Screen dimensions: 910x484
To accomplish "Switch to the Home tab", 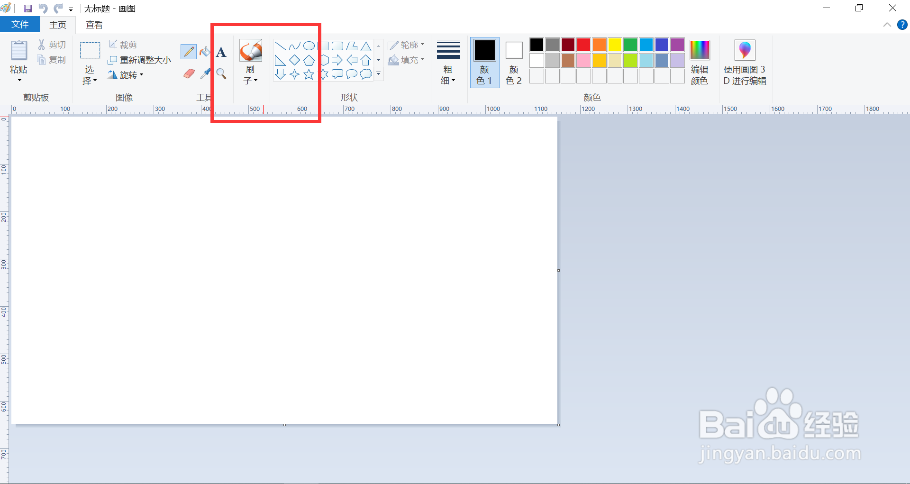I will pos(58,25).
